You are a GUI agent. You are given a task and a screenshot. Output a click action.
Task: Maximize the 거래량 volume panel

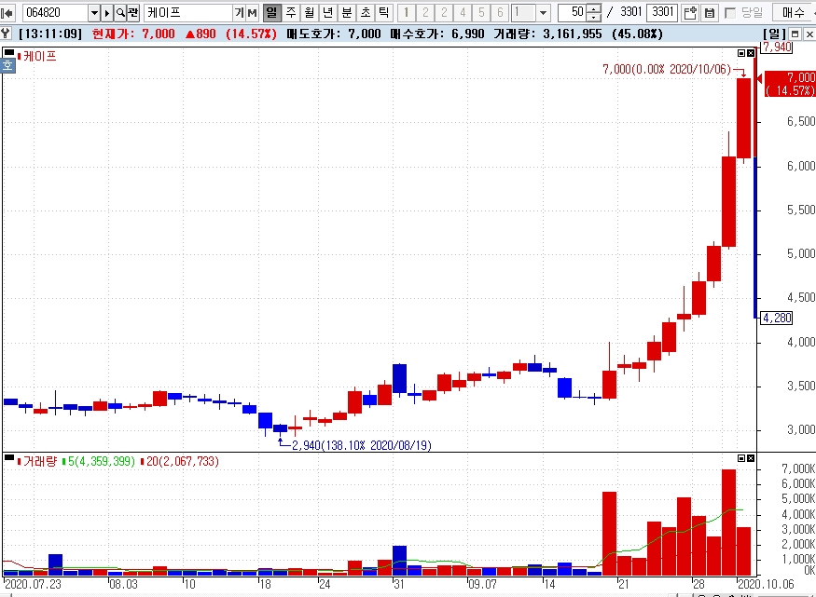coord(741,458)
